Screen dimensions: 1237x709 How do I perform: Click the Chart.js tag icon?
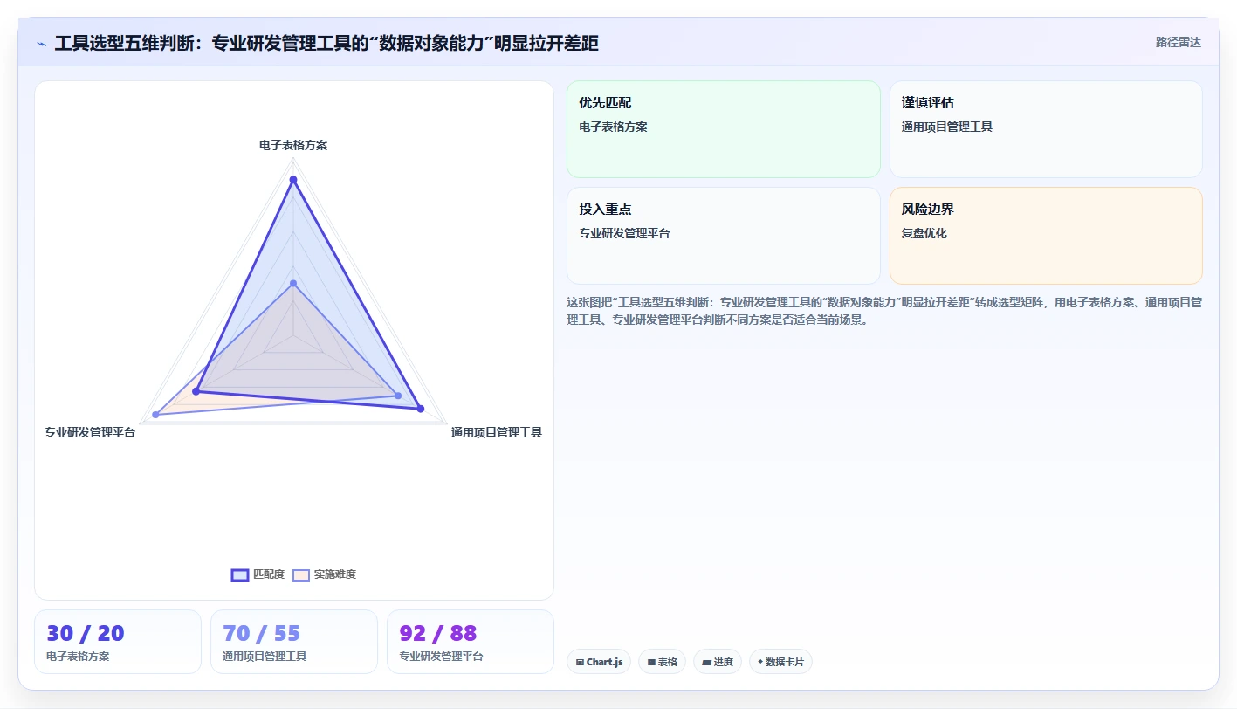[x=580, y=663]
